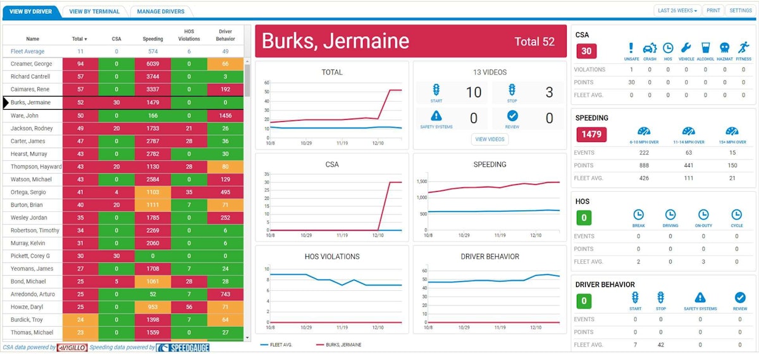Click the Fitness running figure icon
This screenshot has width=759, height=354.
[x=744, y=48]
